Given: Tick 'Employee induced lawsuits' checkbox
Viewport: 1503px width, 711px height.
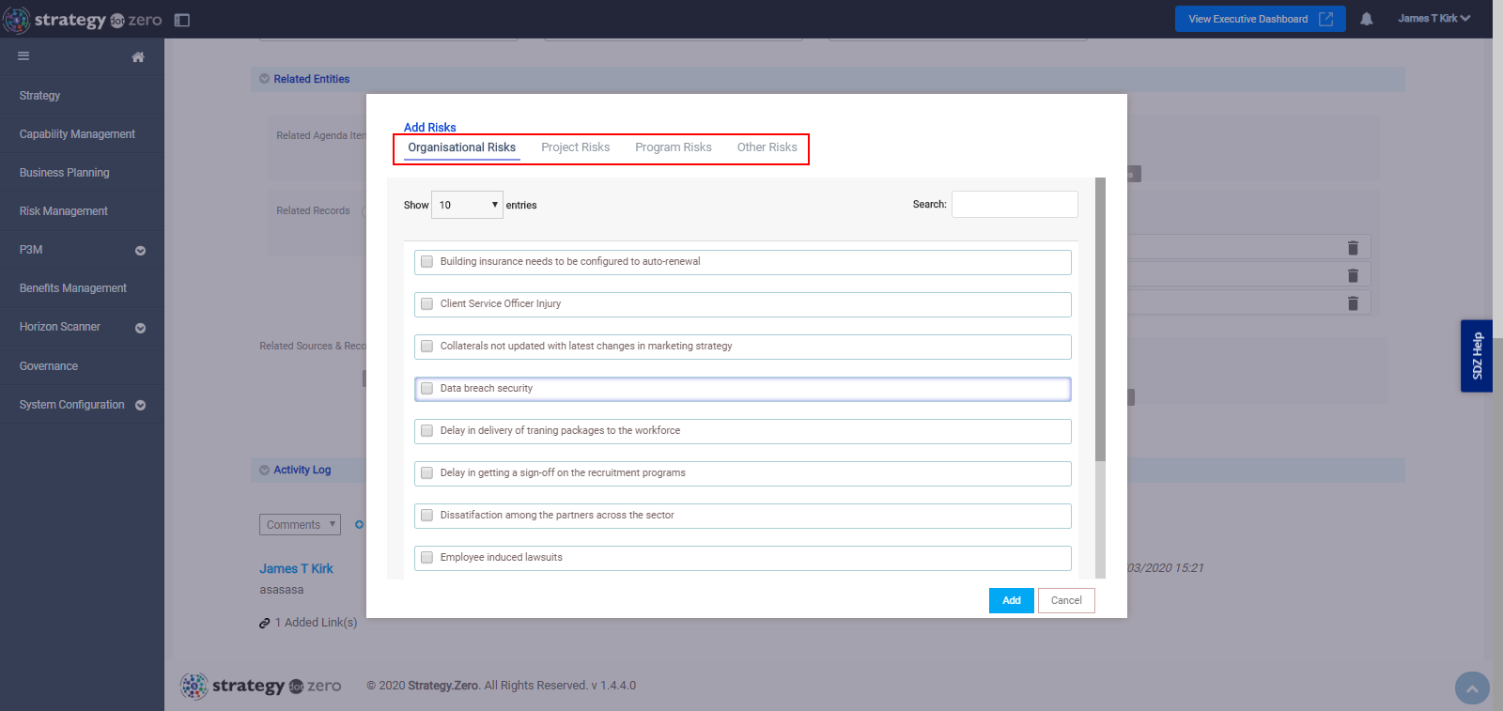Looking at the screenshot, I should (427, 558).
